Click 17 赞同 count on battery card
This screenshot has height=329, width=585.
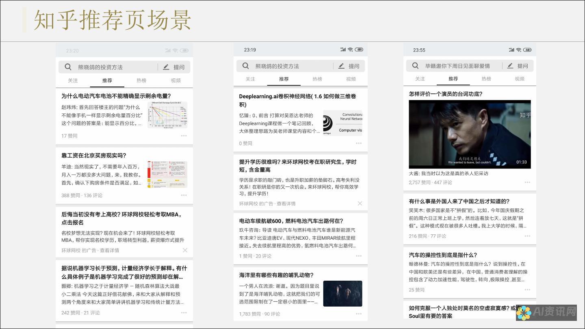point(69,136)
